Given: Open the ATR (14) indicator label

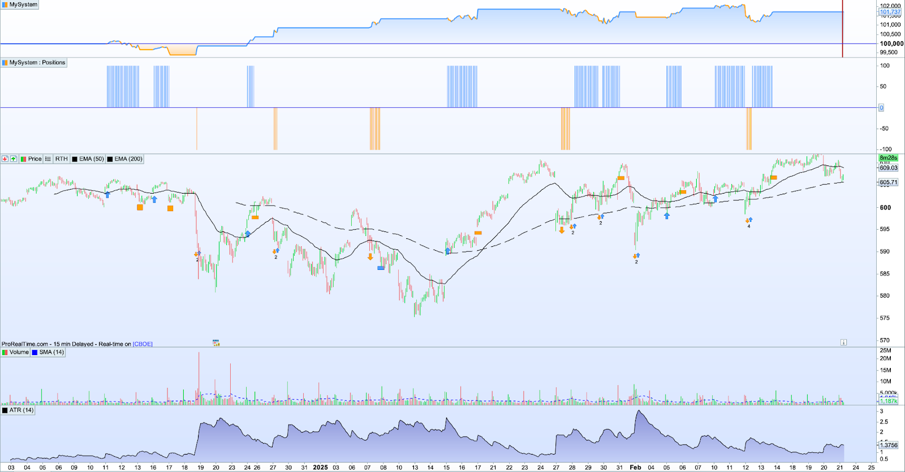Looking at the screenshot, I should pos(21,410).
